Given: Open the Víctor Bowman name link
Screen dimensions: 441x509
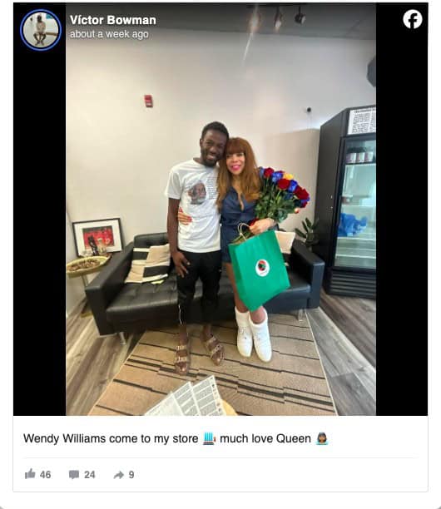Looking at the screenshot, I should [113, 20].
